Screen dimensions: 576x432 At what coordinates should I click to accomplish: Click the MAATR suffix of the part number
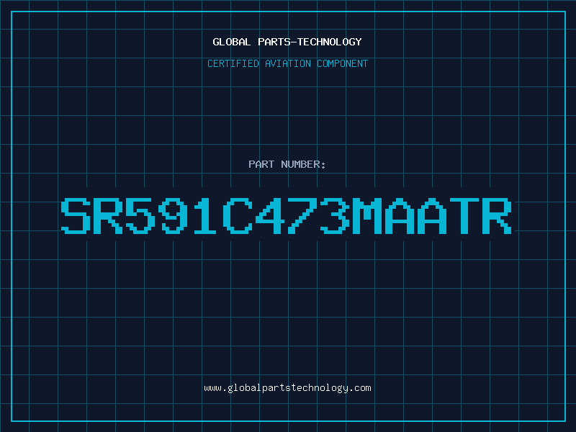(x=432, y=216)
